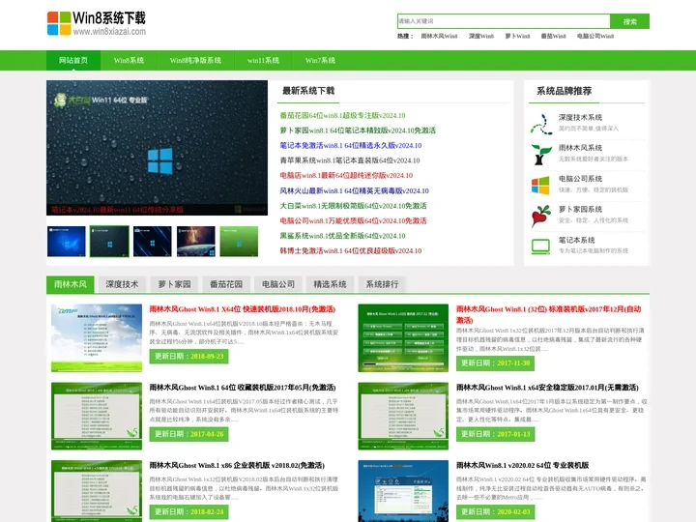Screen dimensions: 696x522
Task: Switch to the 电脑公司 tab
Action: [x=278, y=284]
